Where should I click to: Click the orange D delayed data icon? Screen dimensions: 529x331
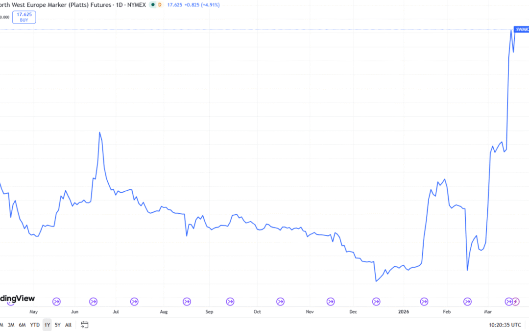(160, 5)
